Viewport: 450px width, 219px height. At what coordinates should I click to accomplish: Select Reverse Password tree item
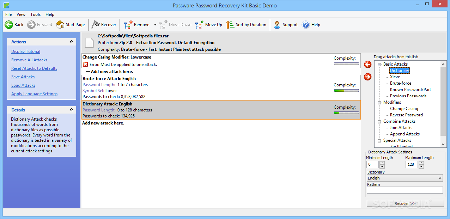[406, 115]
